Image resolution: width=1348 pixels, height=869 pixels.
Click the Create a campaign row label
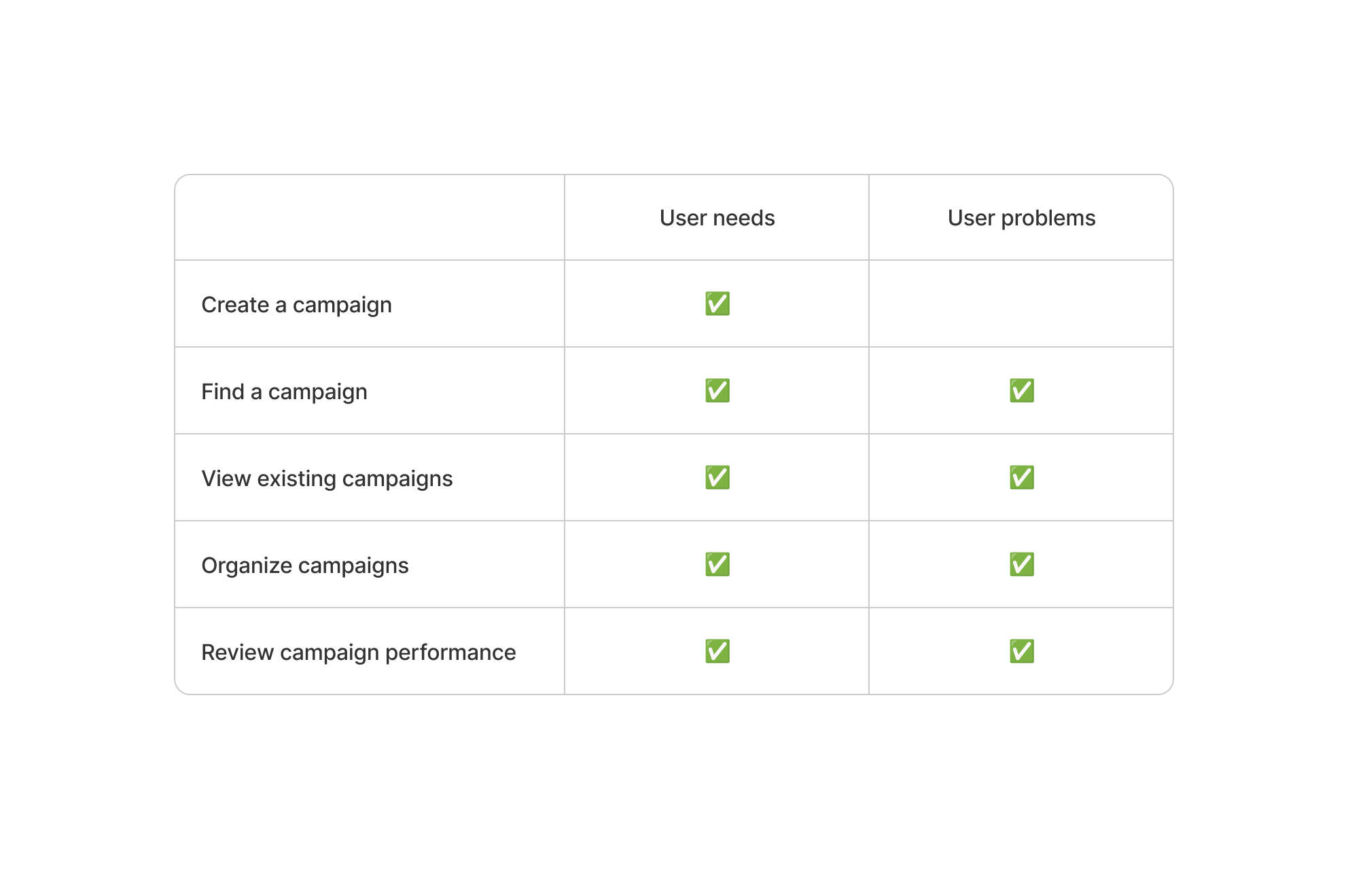(296, 305)
